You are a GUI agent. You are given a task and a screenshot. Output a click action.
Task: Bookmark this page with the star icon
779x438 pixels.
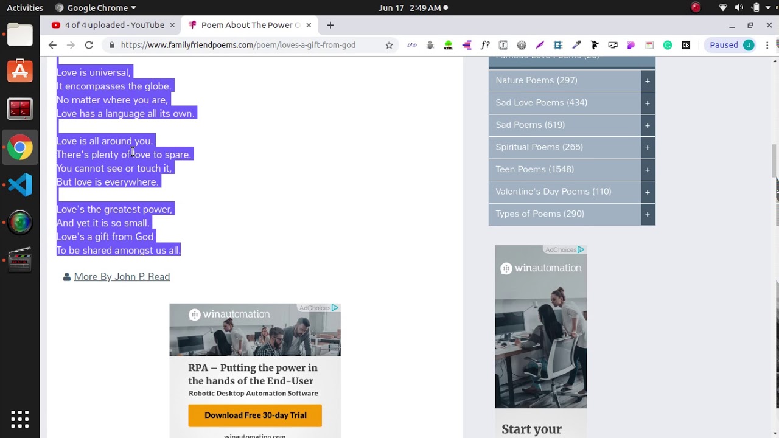(x=389, y=45)
